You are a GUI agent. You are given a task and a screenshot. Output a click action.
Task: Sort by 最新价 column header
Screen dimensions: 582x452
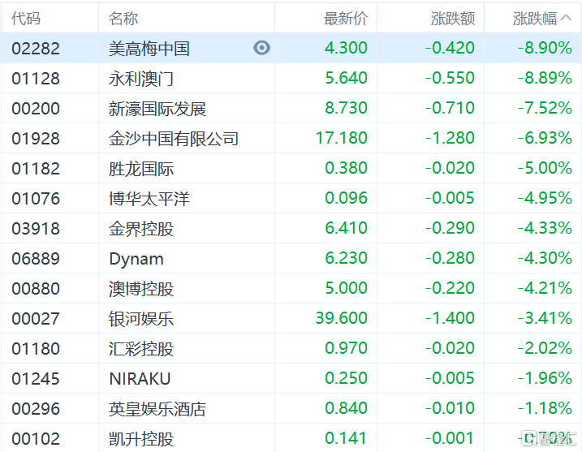346,18
